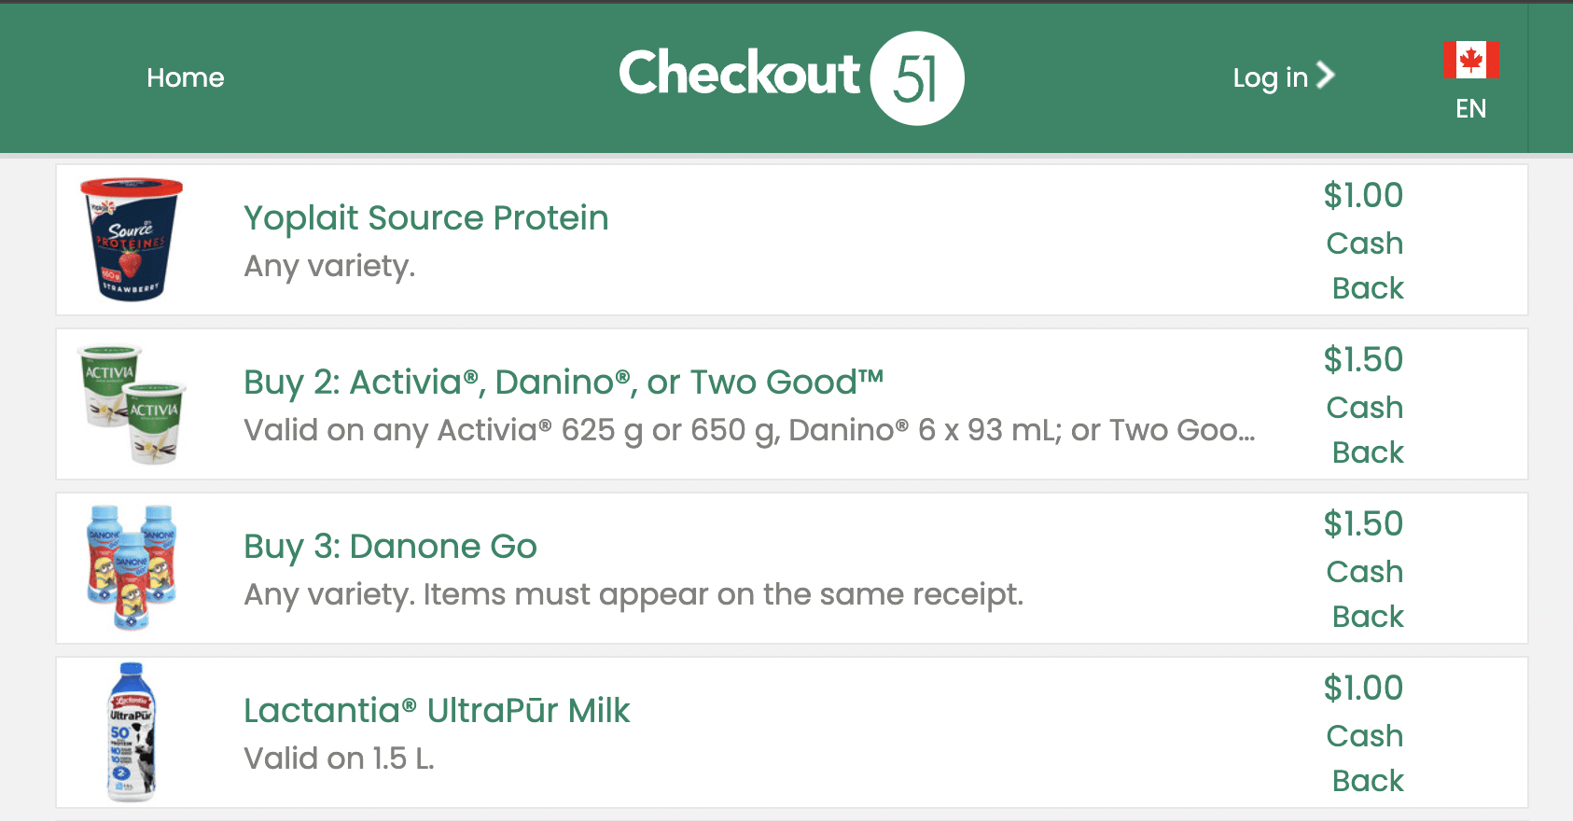The image size is (1573, 821).
Task: Click the Yoplait Source Protein product image
Action: (x=132, y=240)
